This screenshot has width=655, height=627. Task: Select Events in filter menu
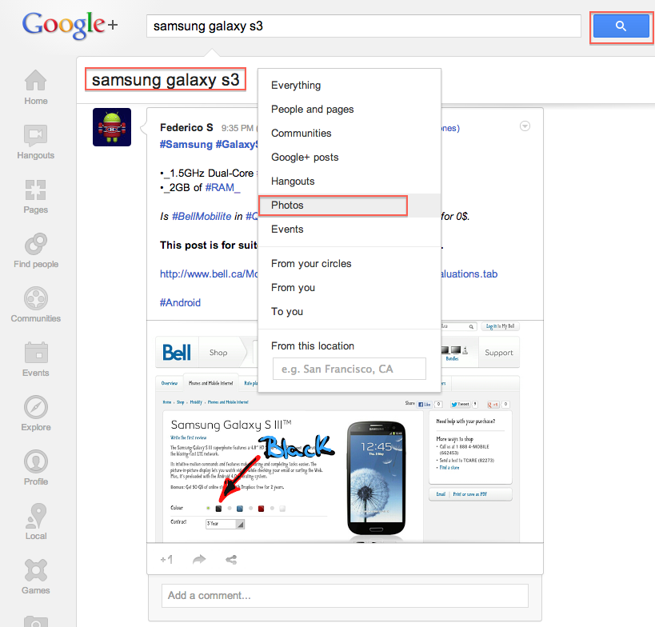[x=349, y=230]
